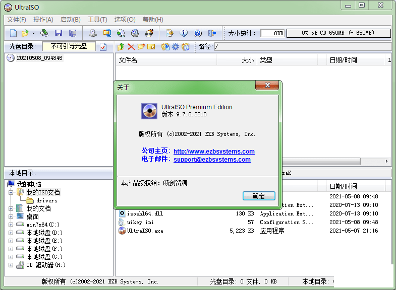Click the notepad-with-gear toolbar icon
The height and width of the screenshot is (290, 396).
tap(169, 33)
